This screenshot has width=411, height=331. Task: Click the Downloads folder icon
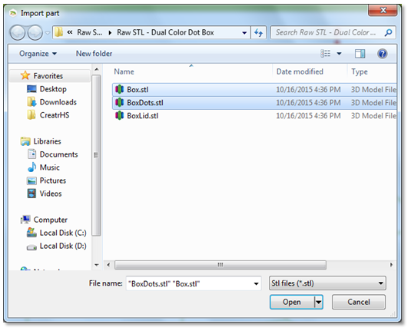31,102
